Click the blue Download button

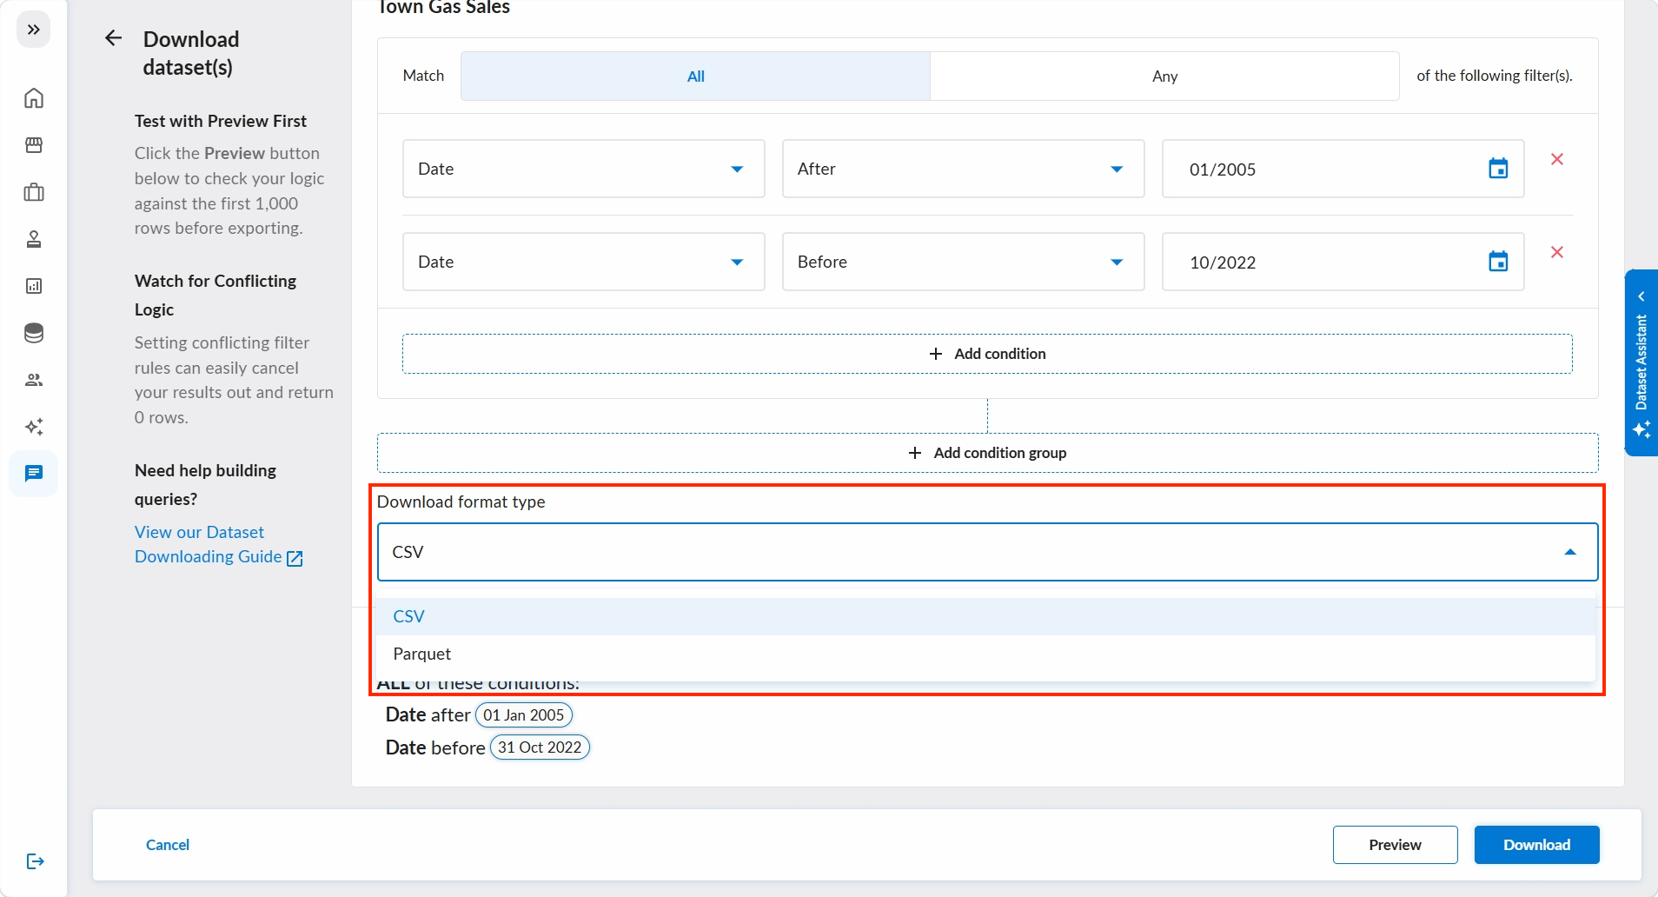[x=1536, y=845]
